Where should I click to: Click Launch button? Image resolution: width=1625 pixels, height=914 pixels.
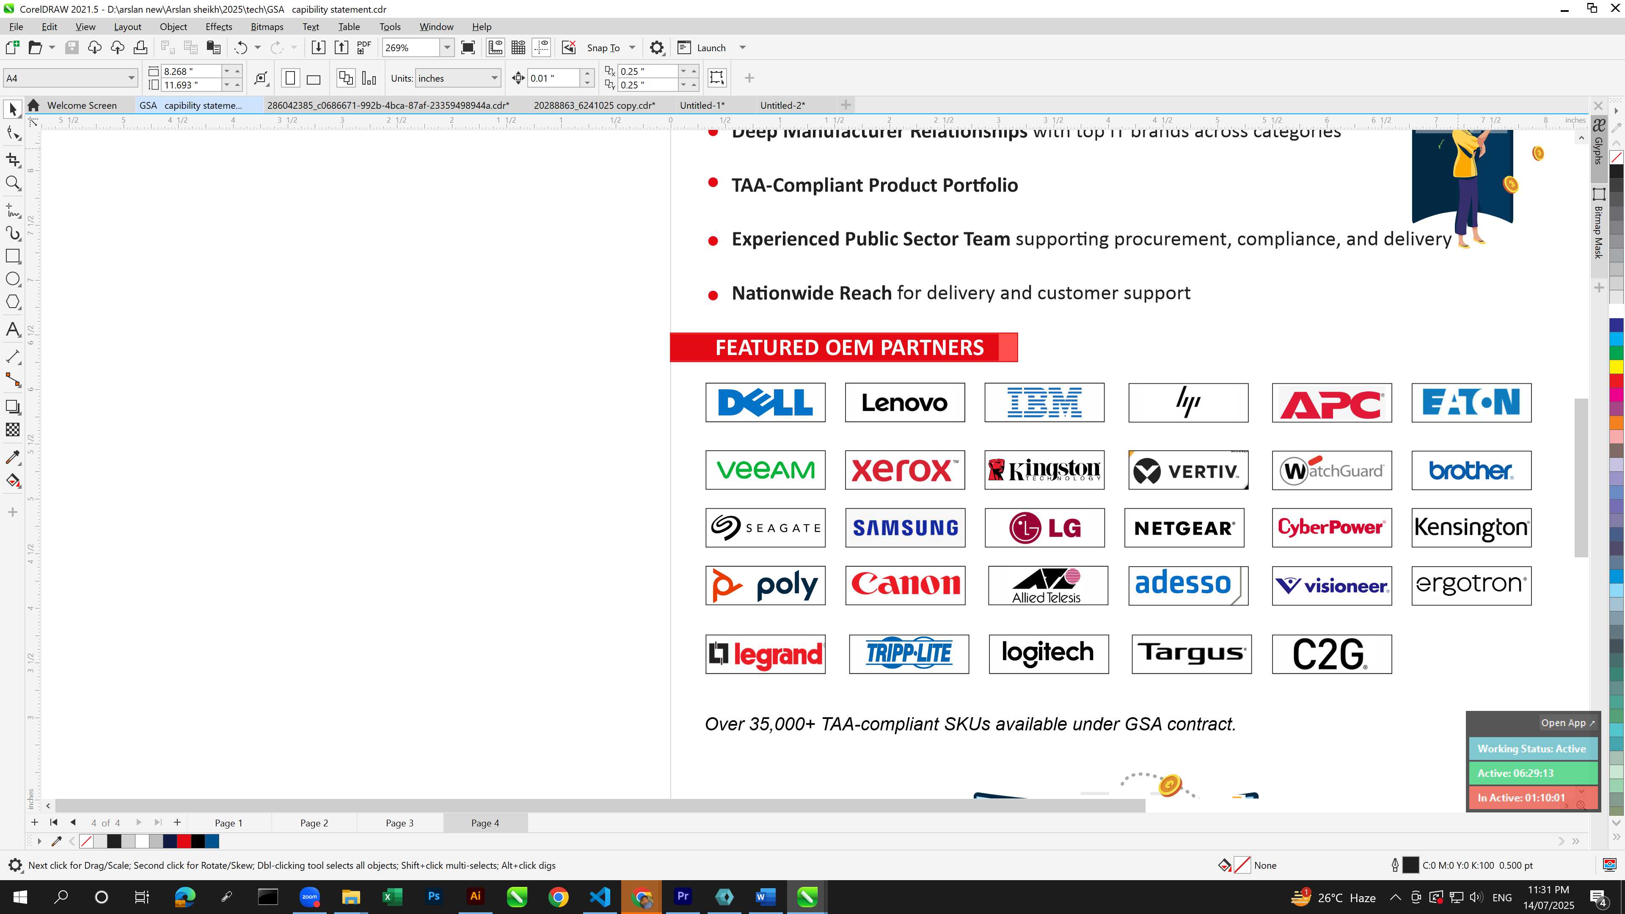coord(702,48)
